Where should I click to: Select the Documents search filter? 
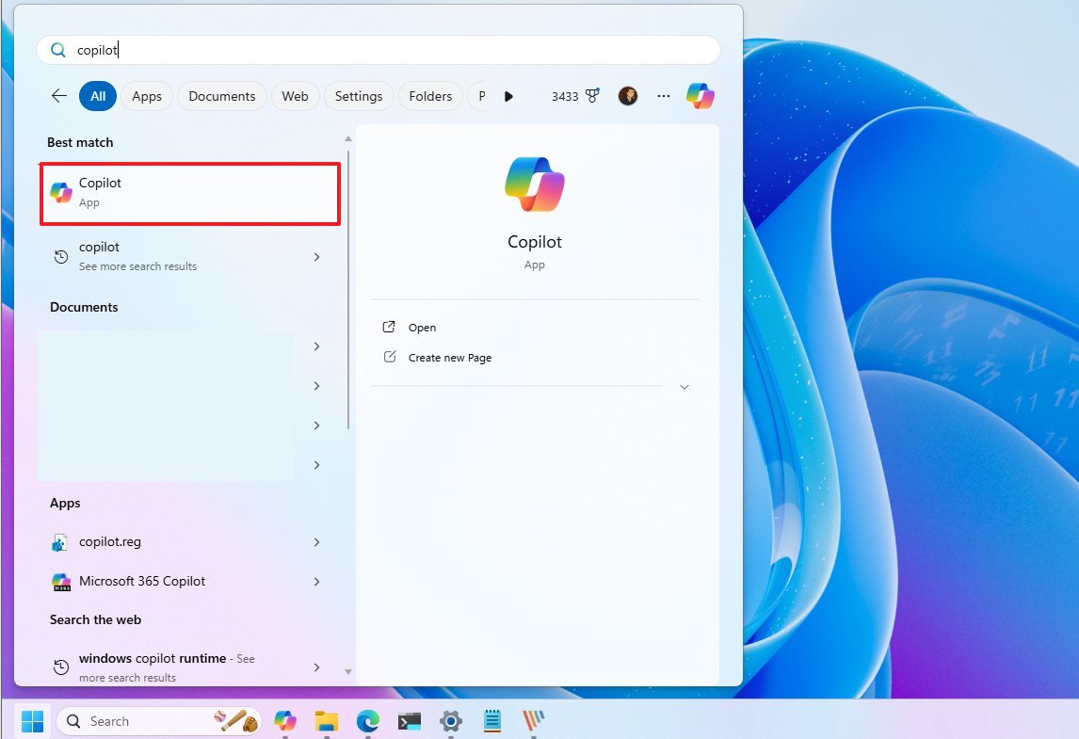pyautogui.click(x=221, y=95)
